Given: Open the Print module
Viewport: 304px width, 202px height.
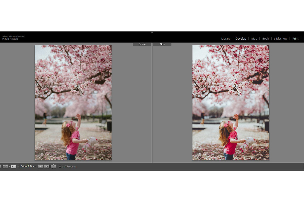Looking at the screenshot, I should click(x=295, y=39).
